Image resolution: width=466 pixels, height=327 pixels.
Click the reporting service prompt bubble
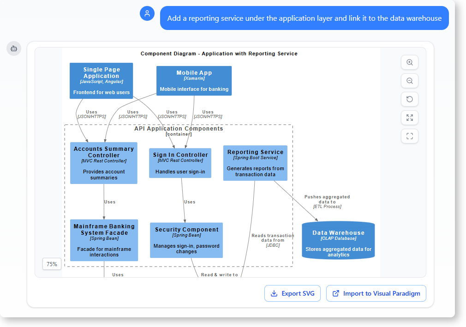tap(304, 18)
